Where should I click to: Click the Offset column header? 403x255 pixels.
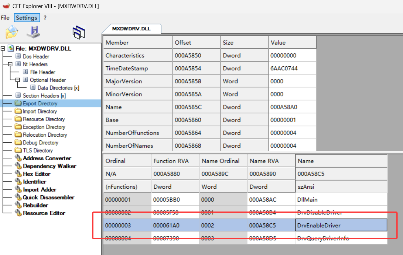(x=197, y=42)
